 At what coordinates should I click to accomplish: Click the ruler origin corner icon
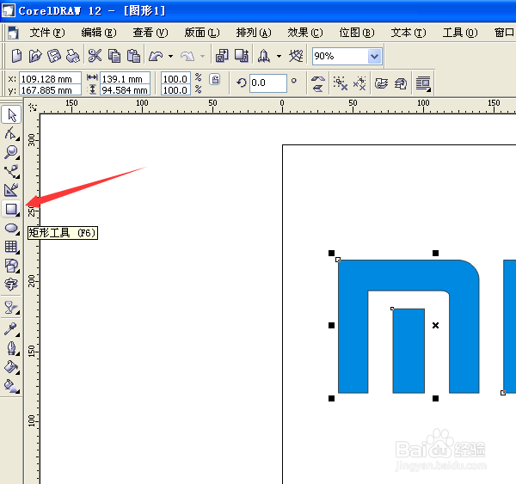point(33,107)
